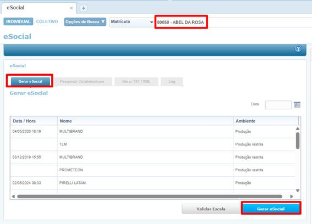Image resolution: width=312 pixels, height=224 pixels.
Task: Close the eSocial browser tab
Action: coord(71,8)
